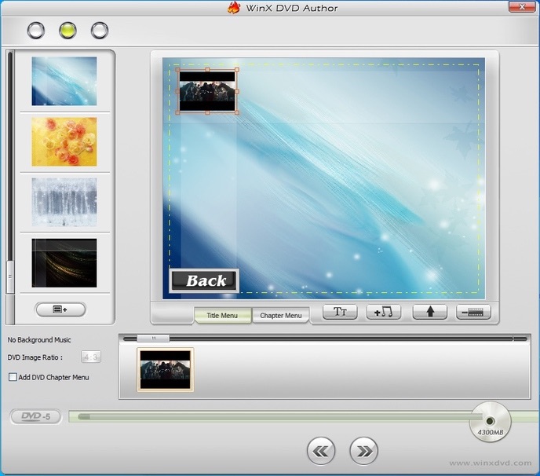This screenshot has width=540, height=476.
Task: Click the remove video clip button
Action: click(x=473, y=312)
